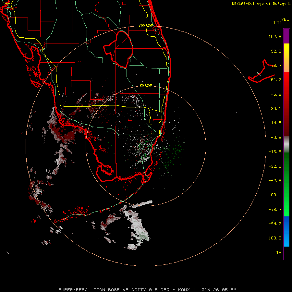292x292 pixels.
Task: Click the -32.0 velocity scale label
Action: pyautogui.click(x=275, y=166)
